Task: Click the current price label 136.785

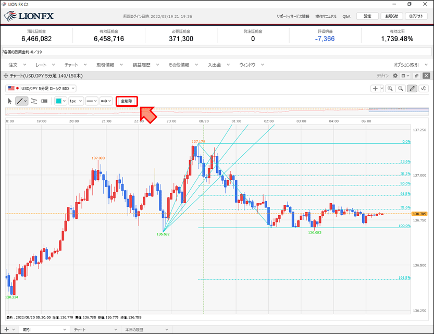Action: coord(419,214)
